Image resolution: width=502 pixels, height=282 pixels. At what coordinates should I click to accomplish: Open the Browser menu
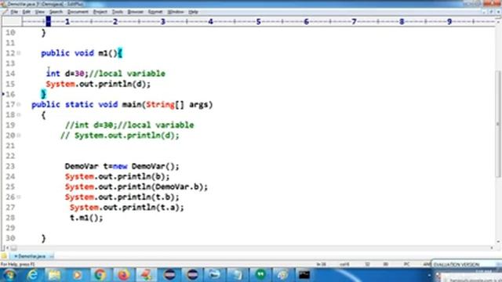[136, 12]
